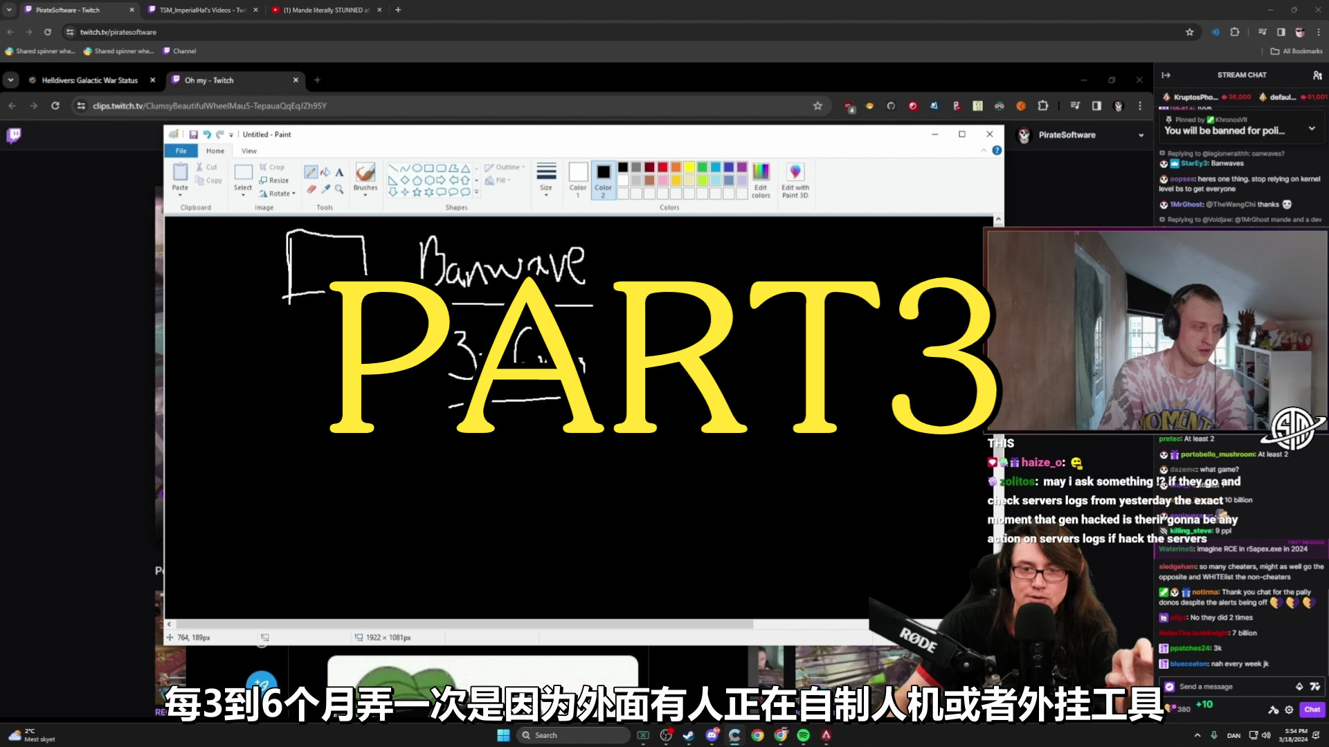Select Color 2 background swatch

tap(603, 172)
